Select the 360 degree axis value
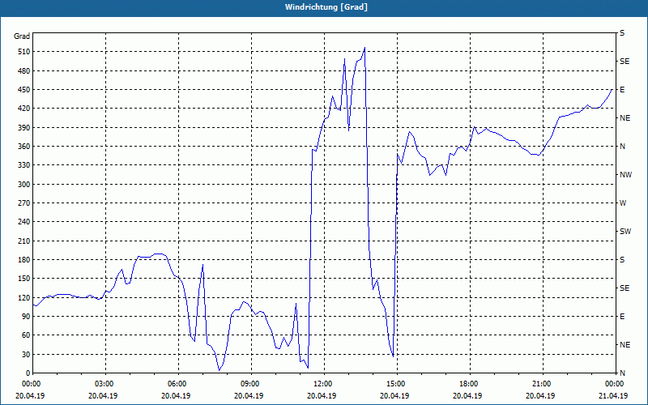 tap(23, 147)
